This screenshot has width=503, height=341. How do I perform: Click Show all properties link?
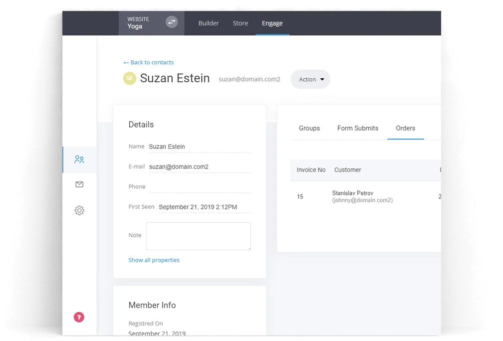pos(154,260)
